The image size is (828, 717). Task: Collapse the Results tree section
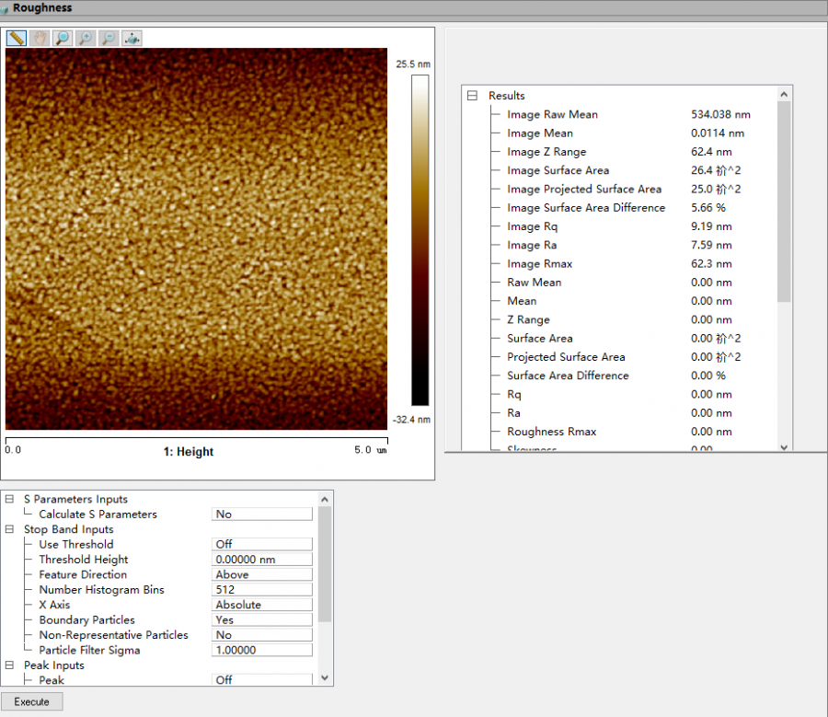(473, 96)
